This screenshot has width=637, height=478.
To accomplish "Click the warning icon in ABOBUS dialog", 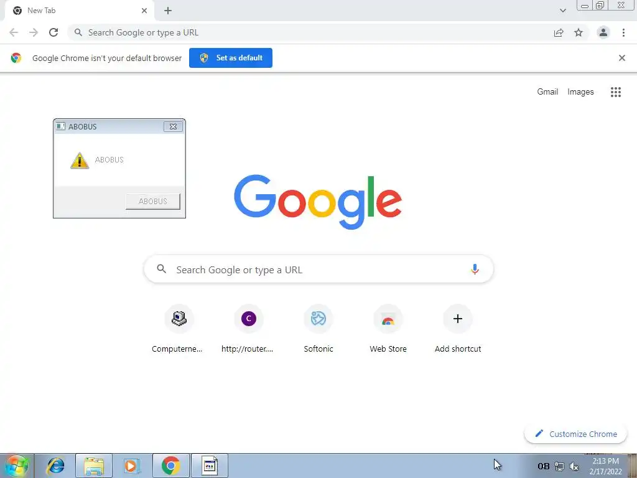I will point(80,160).
